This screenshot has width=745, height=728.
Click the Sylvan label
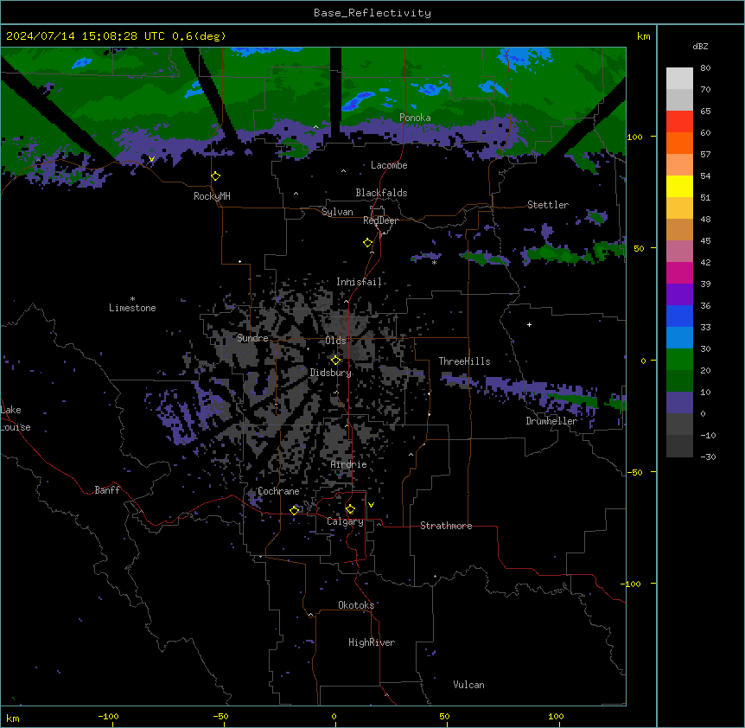[x=337, y=212]
